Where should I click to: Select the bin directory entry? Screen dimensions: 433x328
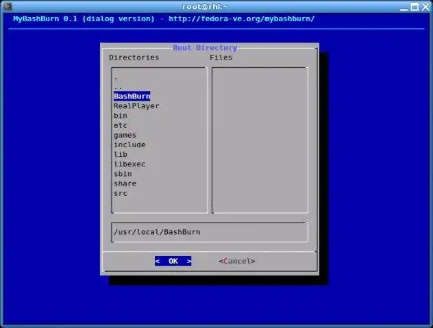coord(121,116)
